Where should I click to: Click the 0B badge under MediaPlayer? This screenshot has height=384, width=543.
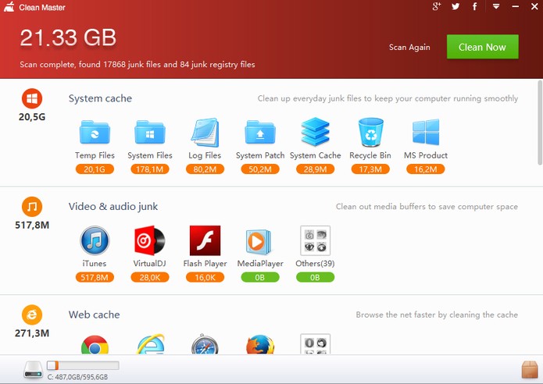[x=260, y=277]
